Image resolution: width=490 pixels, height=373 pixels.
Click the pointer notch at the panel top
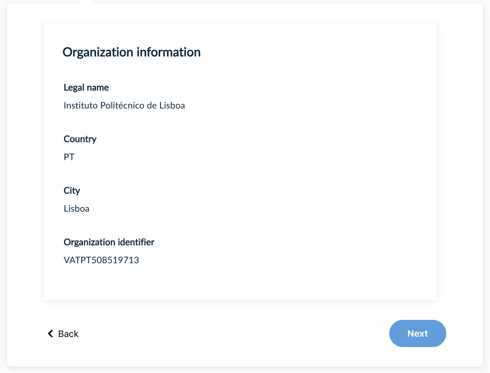pyautogui.click(x=87, y=2)
